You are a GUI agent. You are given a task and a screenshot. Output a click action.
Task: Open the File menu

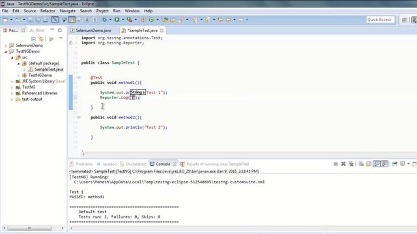(5, 11)
